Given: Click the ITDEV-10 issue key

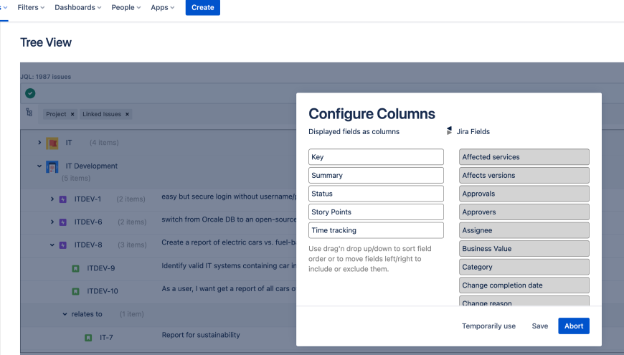Looking at the screenshot, I should (103, 291).
